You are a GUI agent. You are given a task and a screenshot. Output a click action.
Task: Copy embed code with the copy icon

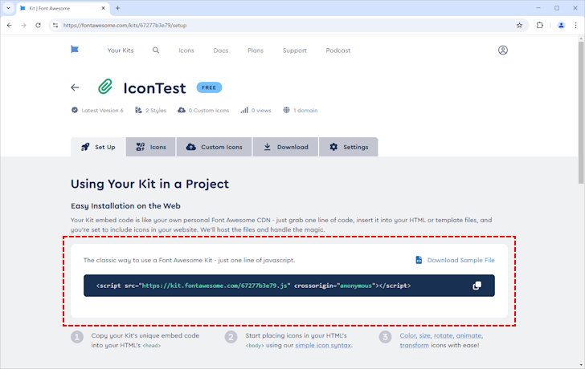pyautogui.click(x=477, y=286)
